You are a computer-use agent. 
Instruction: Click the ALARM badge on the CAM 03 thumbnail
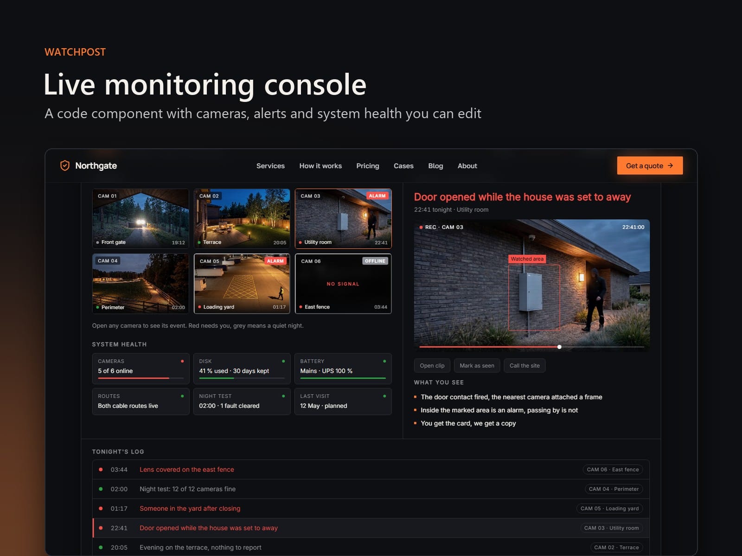click(x=377, y=196)
